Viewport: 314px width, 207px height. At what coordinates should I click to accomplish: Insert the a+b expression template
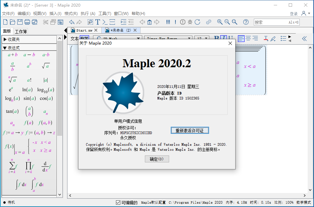(x=13, y=55)
